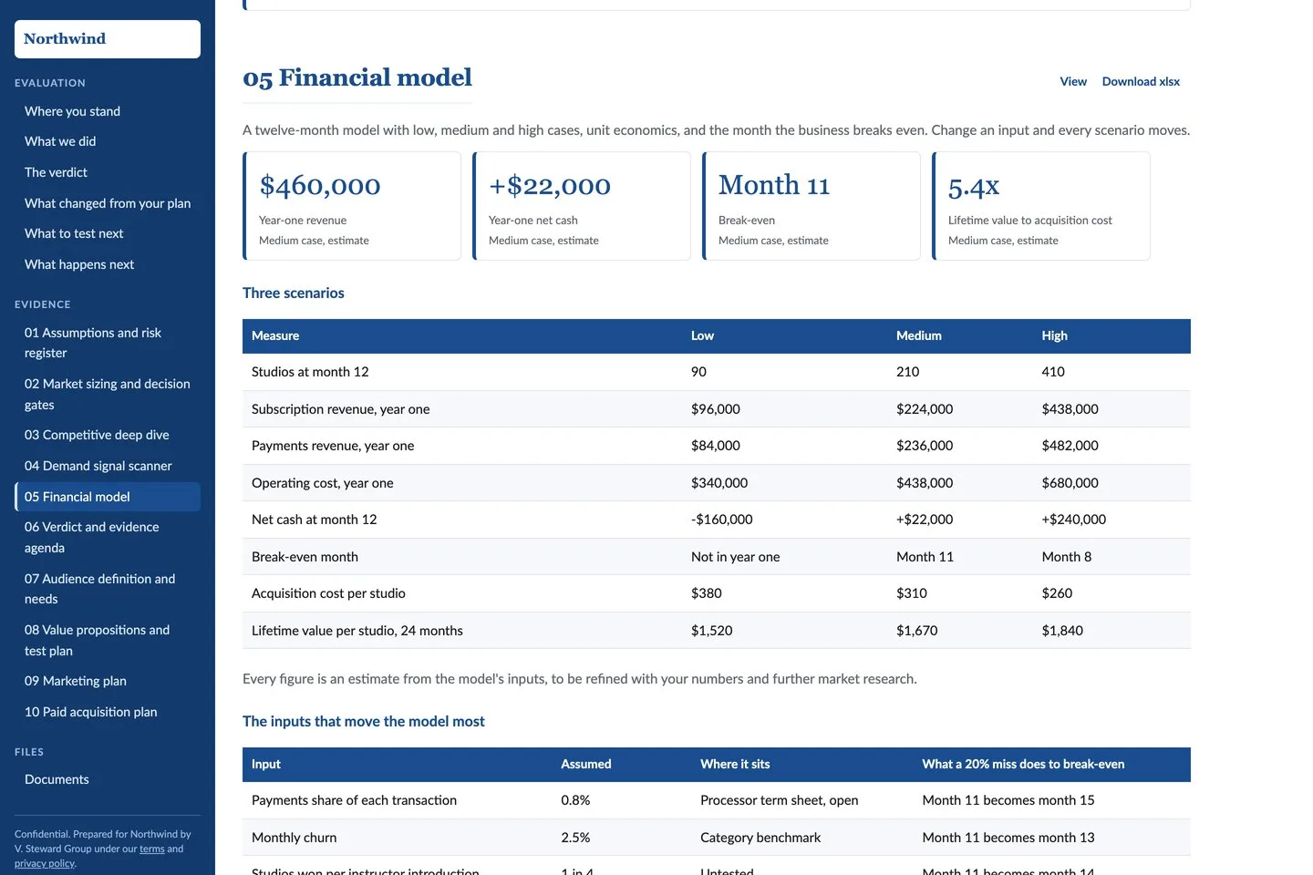Select '05 Financial model' in sidebar
The image size is (1313, 875).
(108, 497)
